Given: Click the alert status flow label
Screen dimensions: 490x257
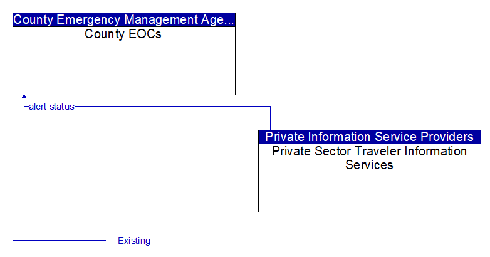Looking at the screenshot, I should (x=51, y=107).
